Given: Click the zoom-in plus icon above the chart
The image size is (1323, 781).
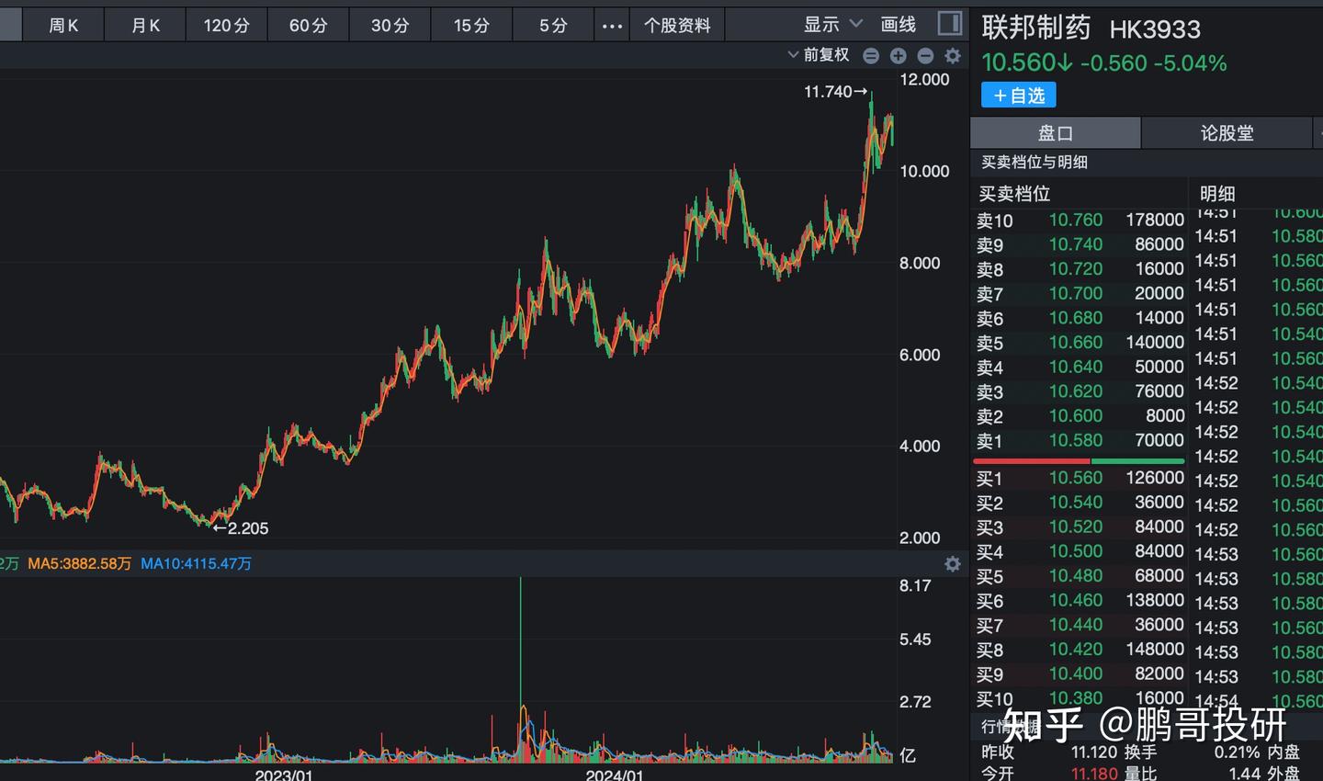Looking at the screenshot, I should (x=899, y=55).
